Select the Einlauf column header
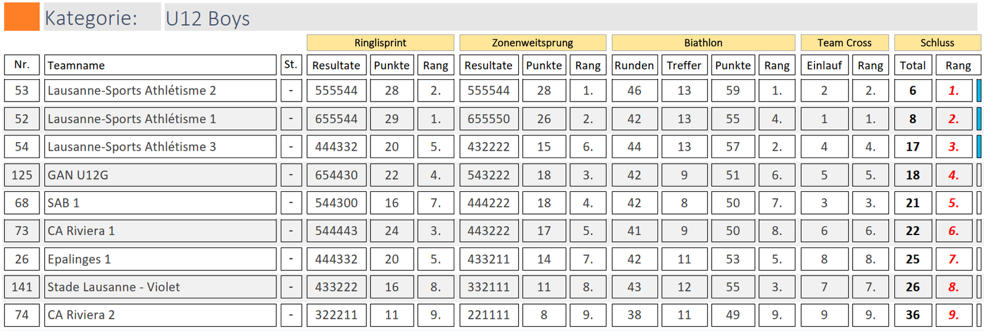This screenshot has width=985, height=331. pyautogui.click(x=824, y=65)
